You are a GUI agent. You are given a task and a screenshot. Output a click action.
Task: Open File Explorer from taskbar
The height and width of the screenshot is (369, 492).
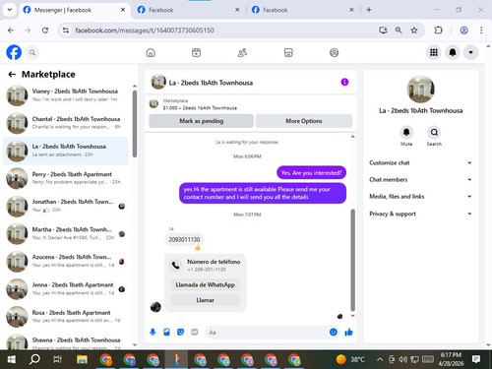click(82, 360)
